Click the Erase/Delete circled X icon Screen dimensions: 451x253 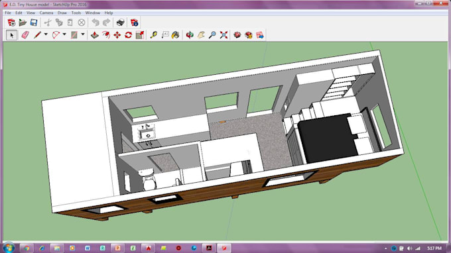(82, 23)
